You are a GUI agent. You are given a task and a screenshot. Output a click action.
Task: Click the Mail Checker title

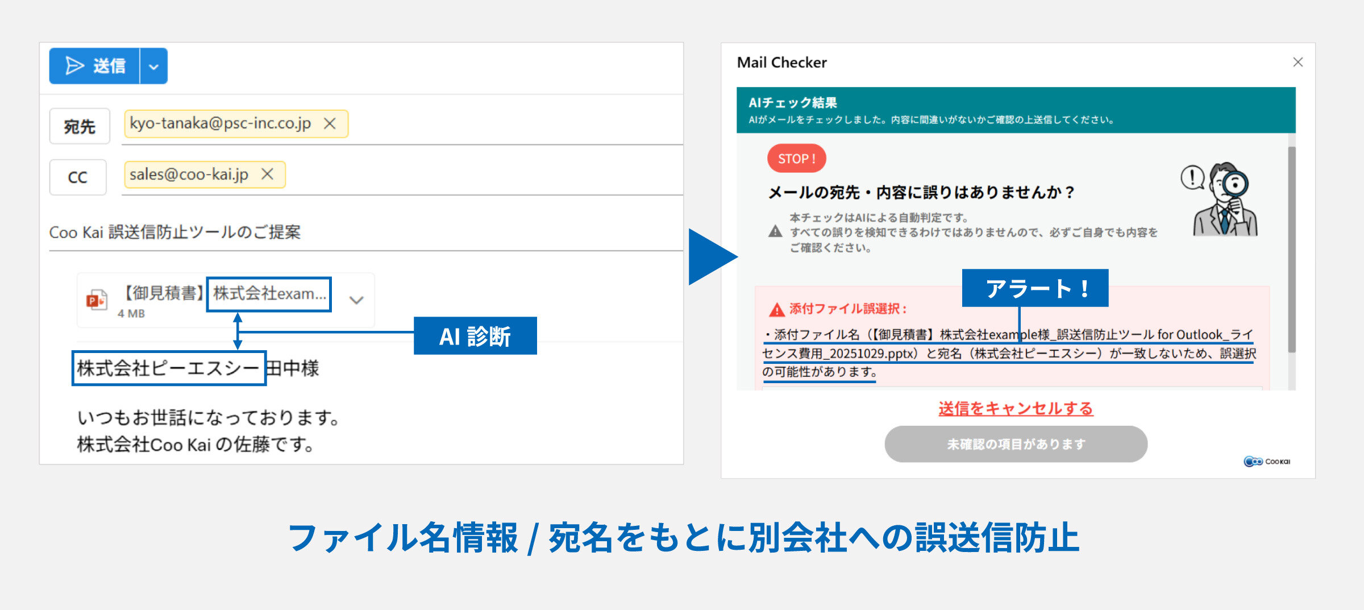tap(781, 63)
